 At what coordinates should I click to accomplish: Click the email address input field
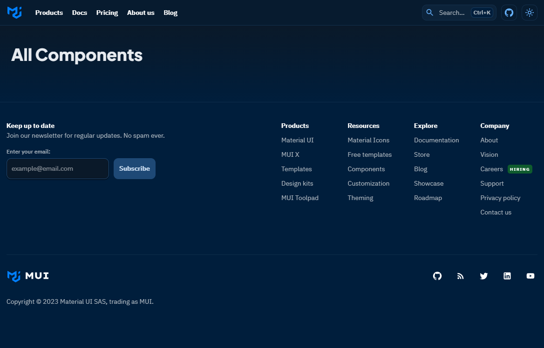click(57, 168)
